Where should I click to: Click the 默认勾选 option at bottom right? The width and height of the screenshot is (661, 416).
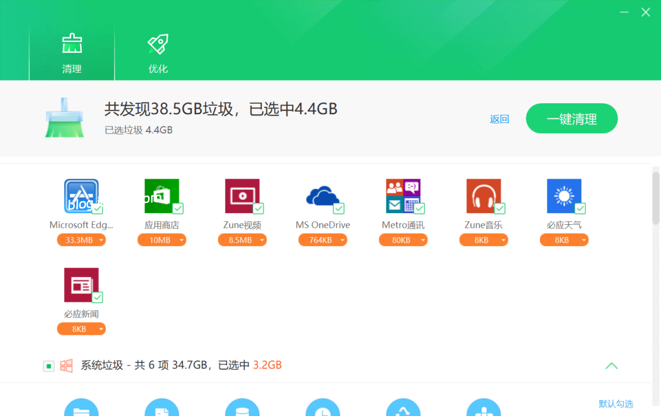[x=617, y=404]
